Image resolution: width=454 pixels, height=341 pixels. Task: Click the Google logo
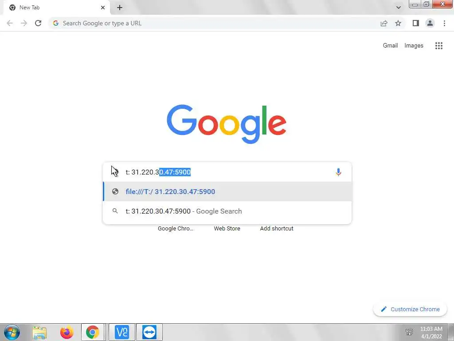pos(227,124)
